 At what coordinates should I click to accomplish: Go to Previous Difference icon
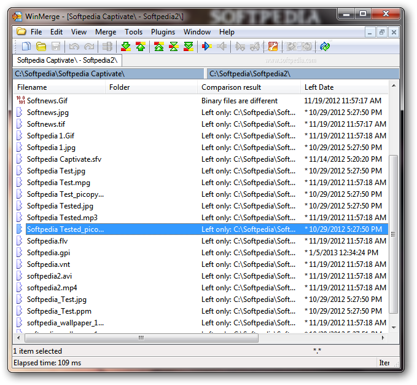141,47
